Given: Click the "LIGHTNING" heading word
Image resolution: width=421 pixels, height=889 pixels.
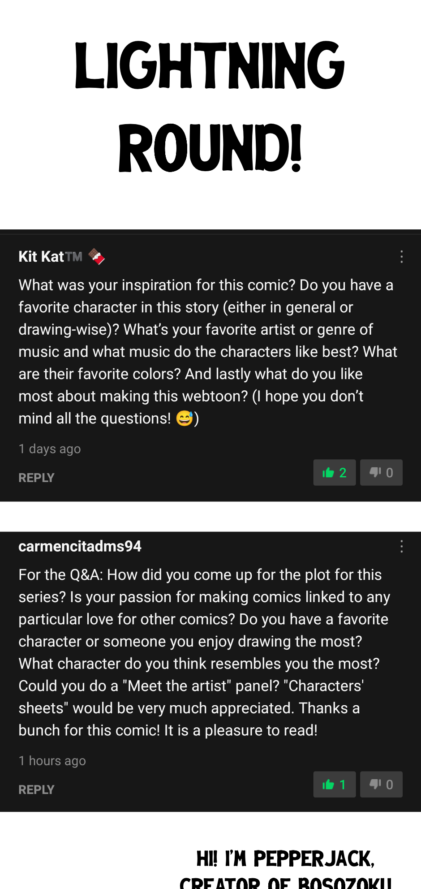Looking at the screenshot, I should click(210, 65).
